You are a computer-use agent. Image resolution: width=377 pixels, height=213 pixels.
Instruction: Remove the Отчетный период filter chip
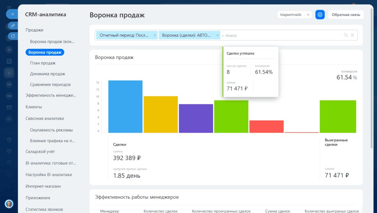155,35
